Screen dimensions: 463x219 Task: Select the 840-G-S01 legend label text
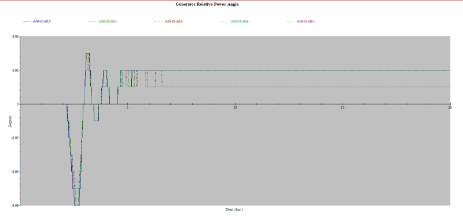(x=42, y=21)
